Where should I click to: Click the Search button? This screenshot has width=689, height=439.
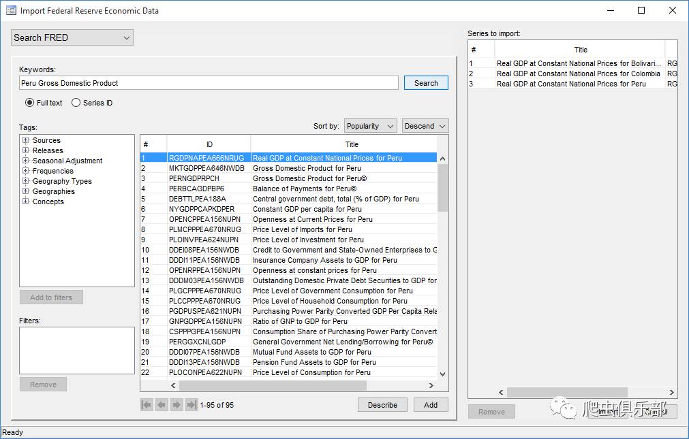tap(426, 83)
